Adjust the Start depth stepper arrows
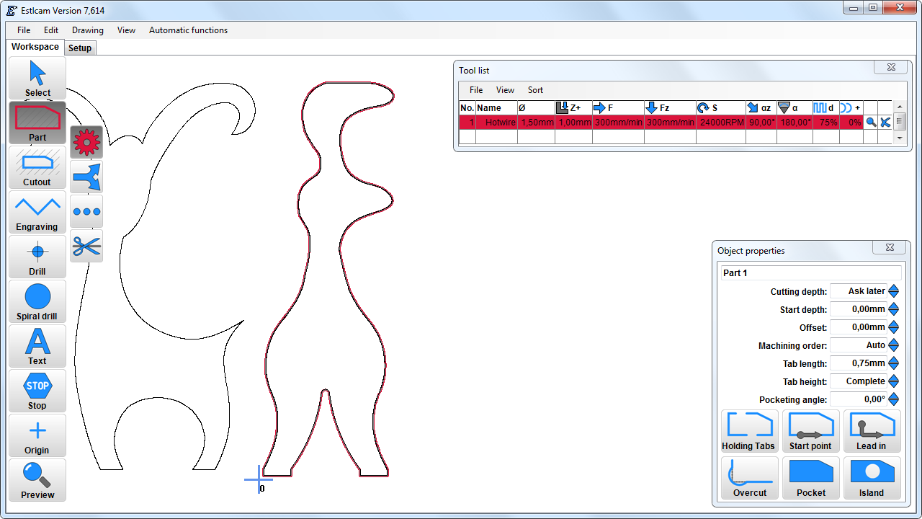 tap(894, 309)
